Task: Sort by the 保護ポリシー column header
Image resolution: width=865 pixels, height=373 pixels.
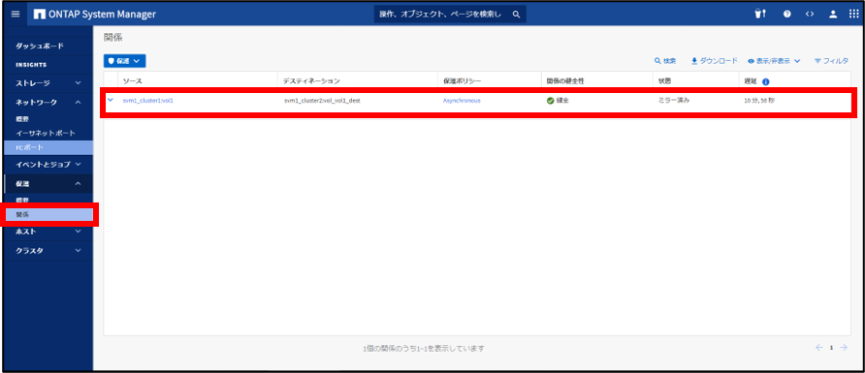Action: tap(463, 81)
